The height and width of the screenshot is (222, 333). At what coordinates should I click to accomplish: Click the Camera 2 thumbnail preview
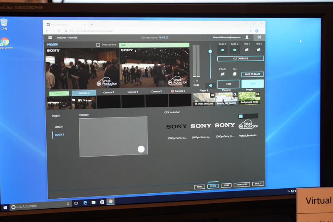[84, 102]
